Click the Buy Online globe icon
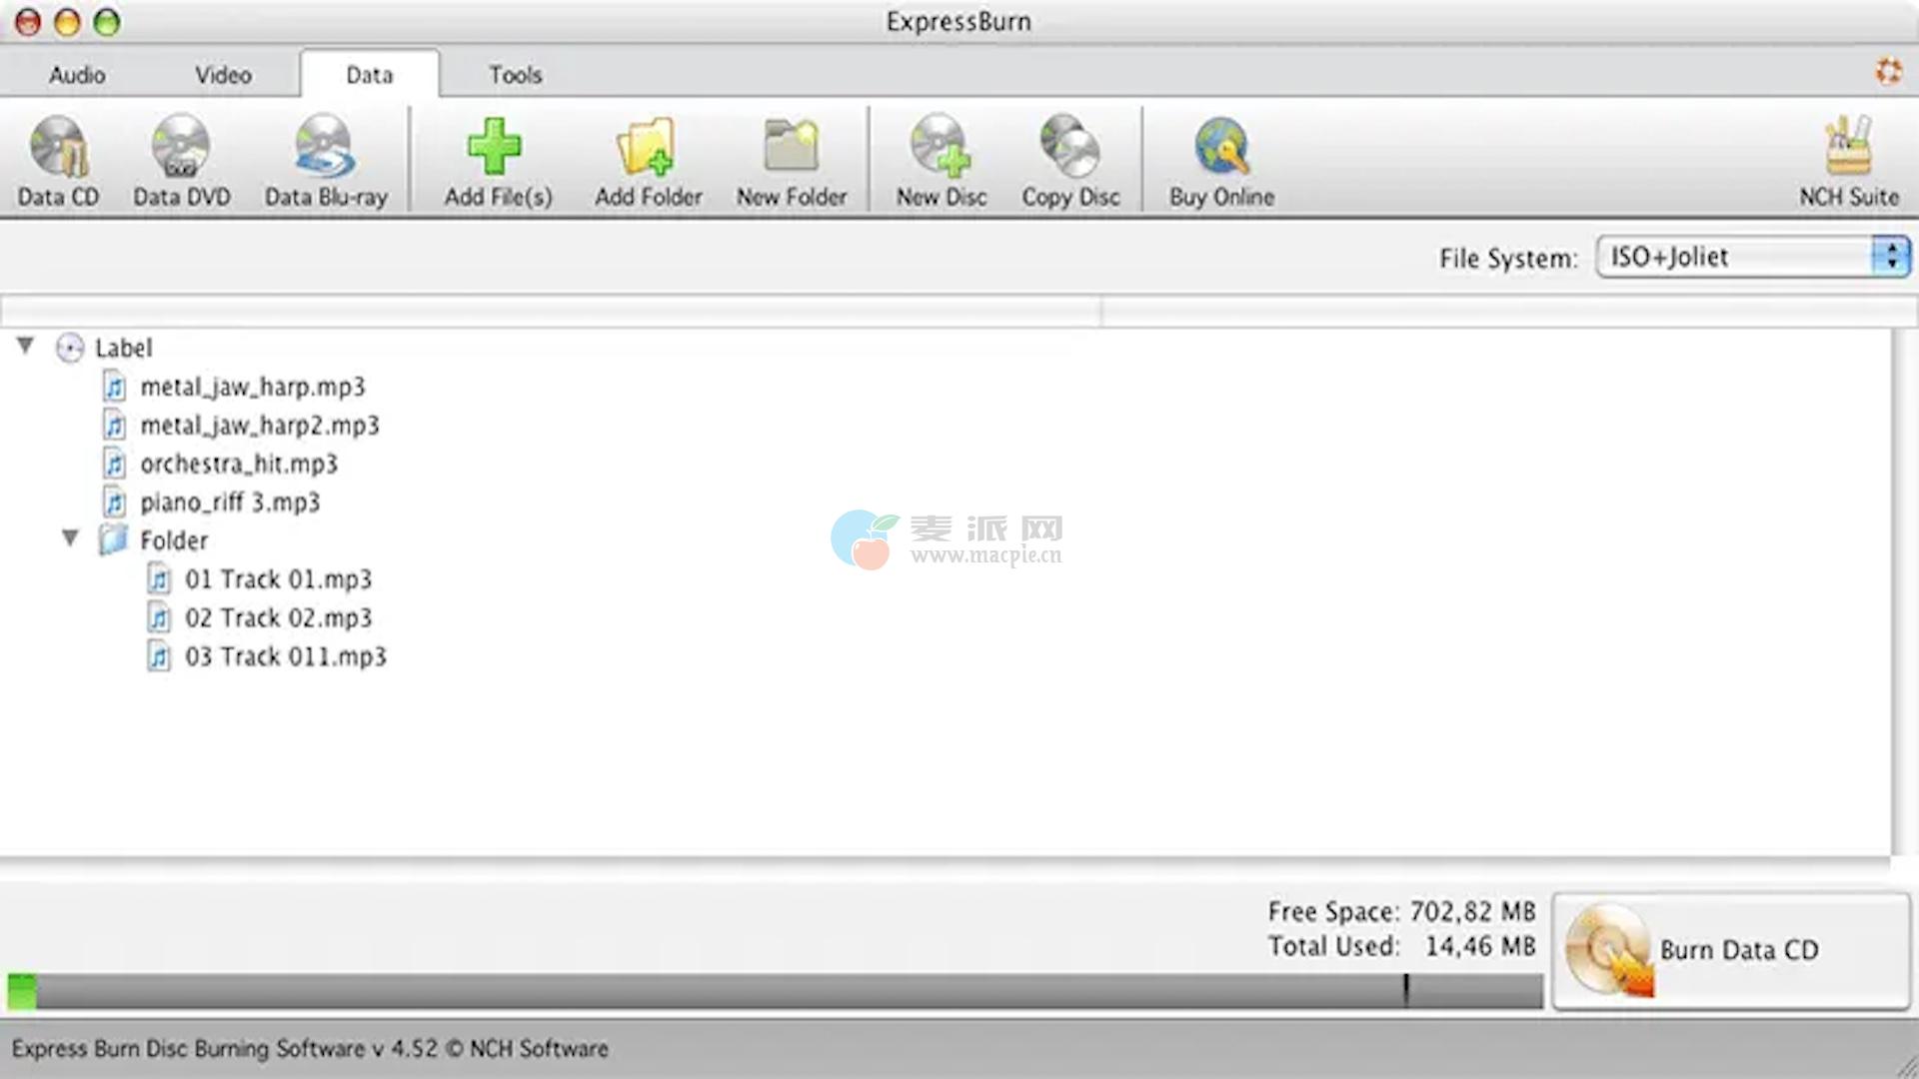Image resolution: width=1919 pixels, height=1079 pixels. [1221, 146]
